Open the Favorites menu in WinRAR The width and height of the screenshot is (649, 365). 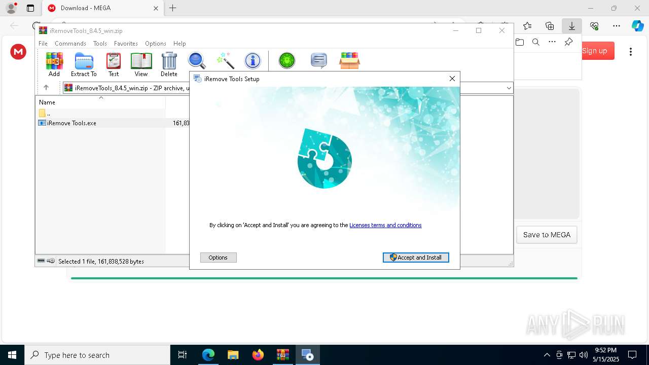(x=126, y=44)
